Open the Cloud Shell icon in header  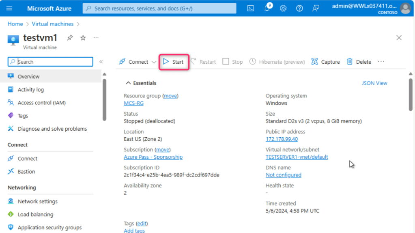251,8
